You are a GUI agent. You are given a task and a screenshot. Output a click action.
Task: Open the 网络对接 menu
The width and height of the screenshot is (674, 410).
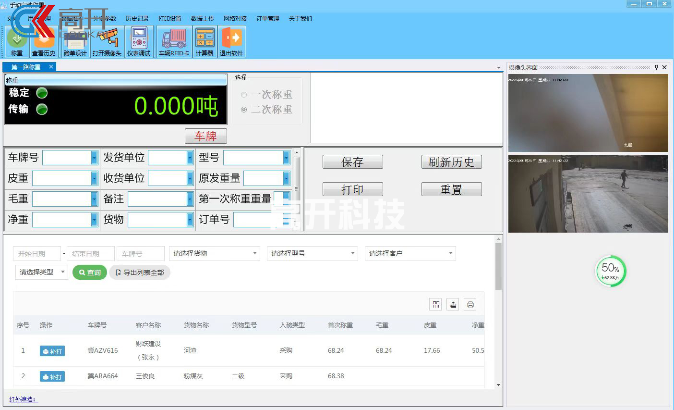pyautogui.click(x=235, y=19)
